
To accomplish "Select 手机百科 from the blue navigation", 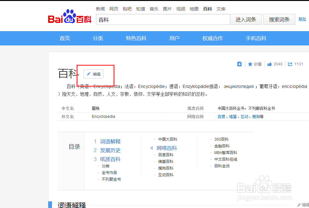I will [x=256, y=38].
